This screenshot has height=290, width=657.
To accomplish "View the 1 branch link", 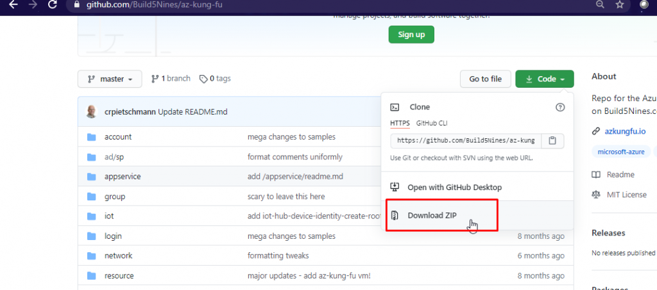I will (171, 79).
